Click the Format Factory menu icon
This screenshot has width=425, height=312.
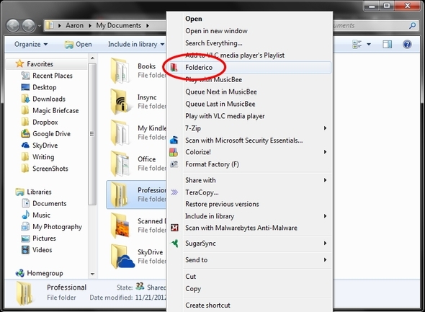pyautogui.click(x=174, y=164)
